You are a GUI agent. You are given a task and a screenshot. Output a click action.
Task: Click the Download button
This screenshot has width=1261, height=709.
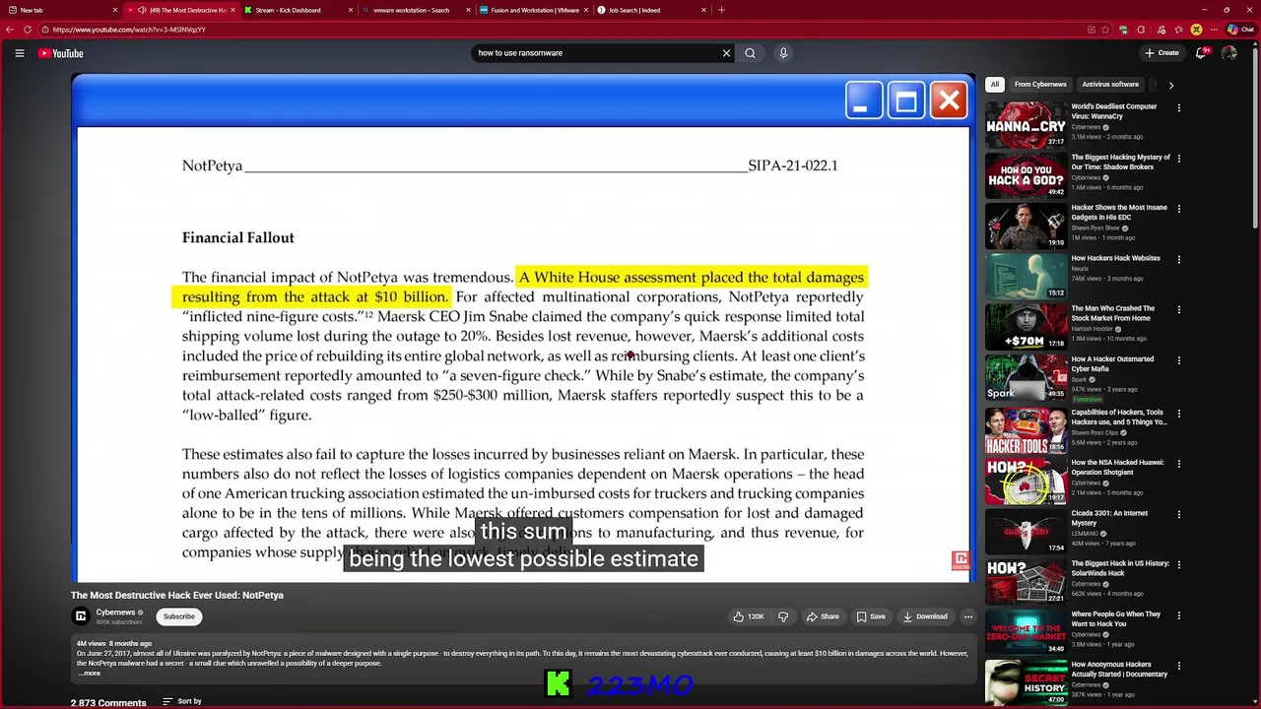coord(924,616)
